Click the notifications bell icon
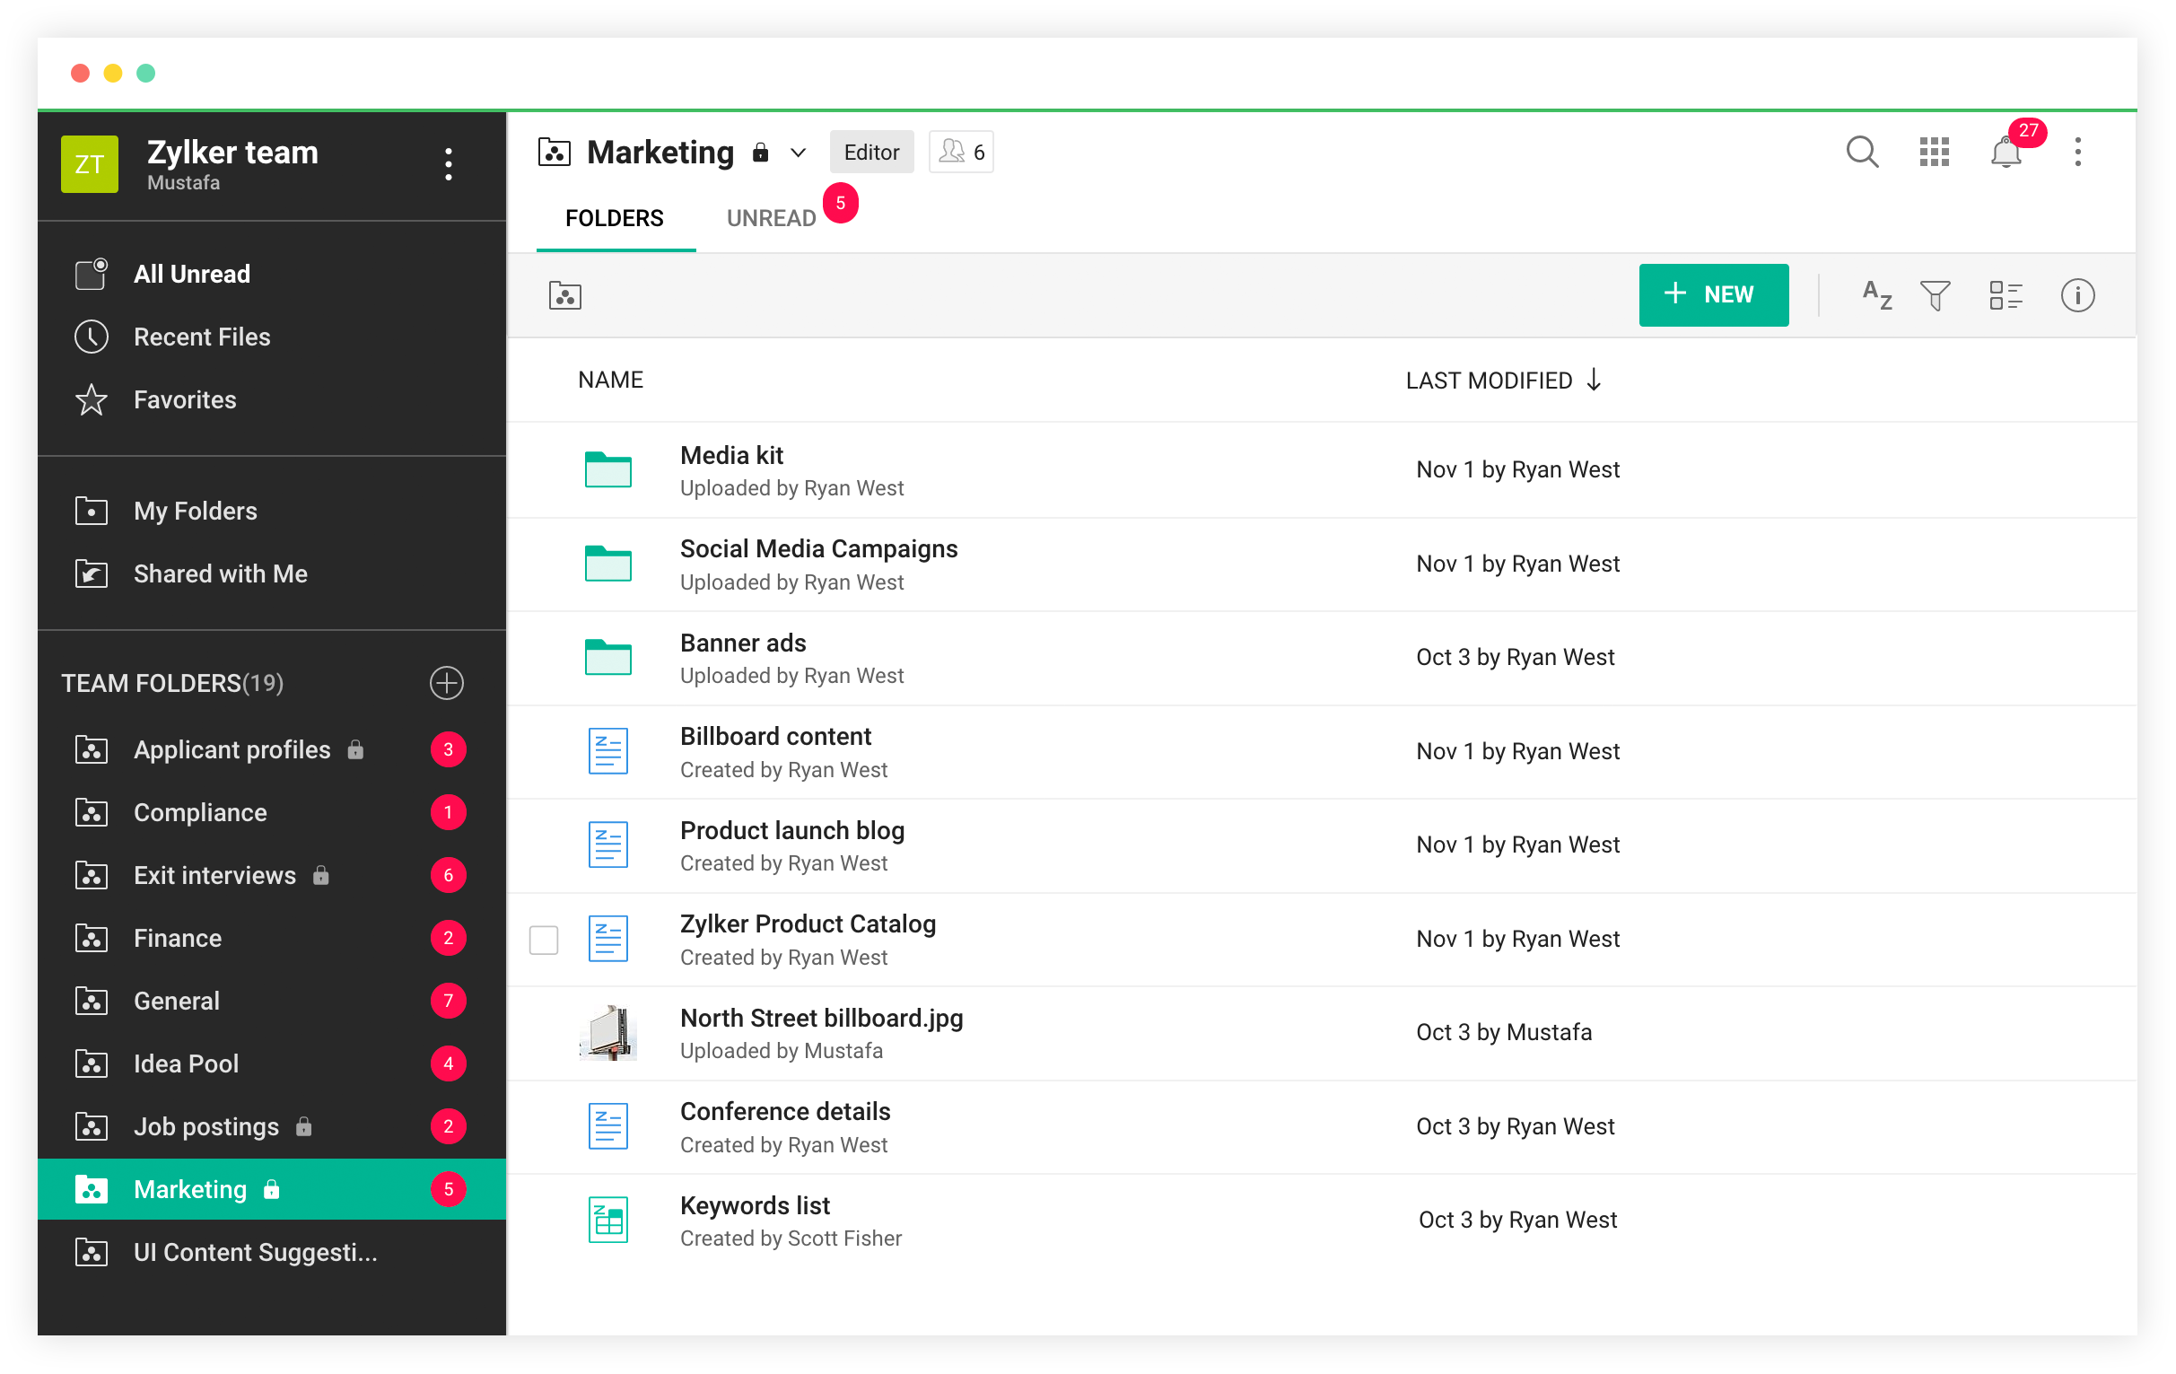Viewport: 2176px width, 1374px height. coord(2006,151)
